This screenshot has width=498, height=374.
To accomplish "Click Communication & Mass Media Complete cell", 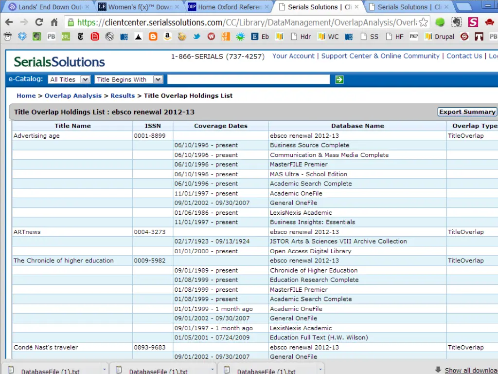I will click(357, 155).
